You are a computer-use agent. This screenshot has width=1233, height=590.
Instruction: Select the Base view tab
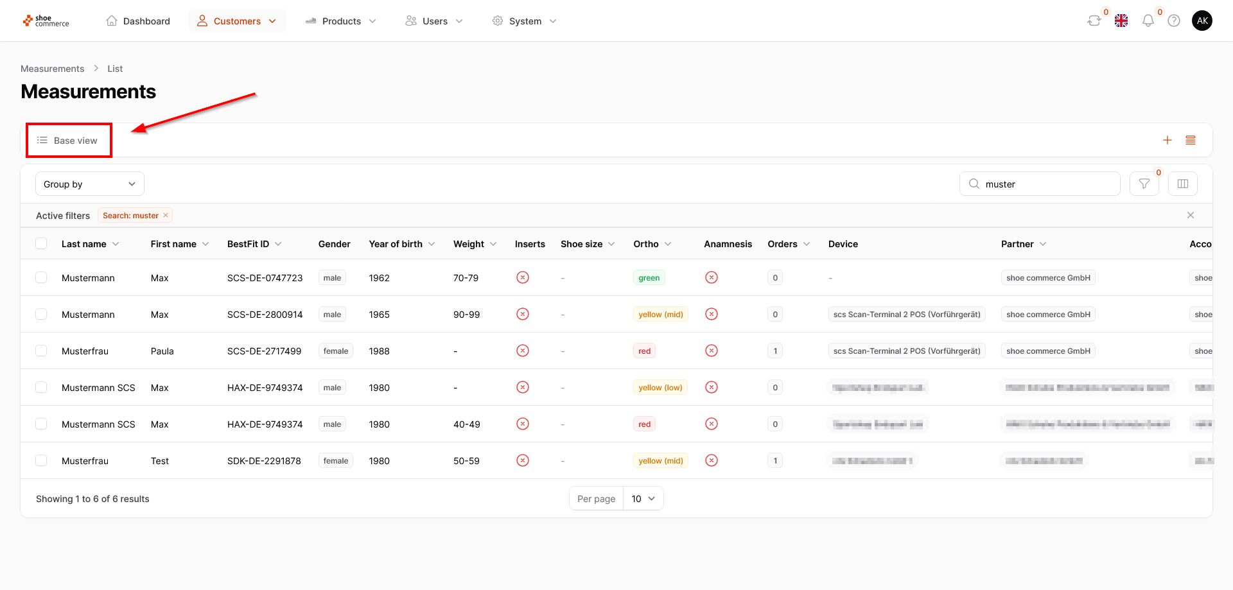(68, 141)
